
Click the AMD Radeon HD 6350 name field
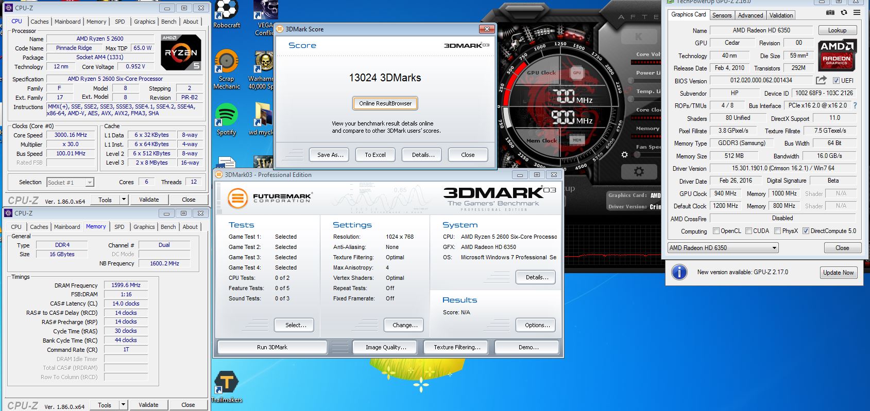pyautogui.click(x=761, y=30)
